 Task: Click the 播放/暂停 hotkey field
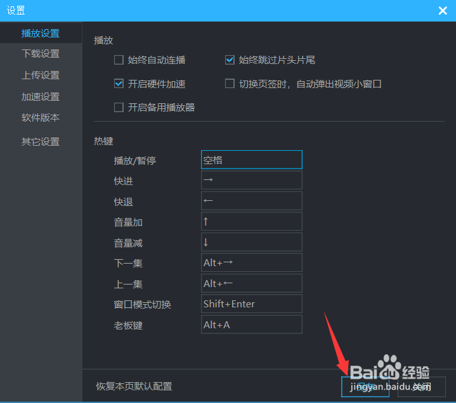point(252,160)
